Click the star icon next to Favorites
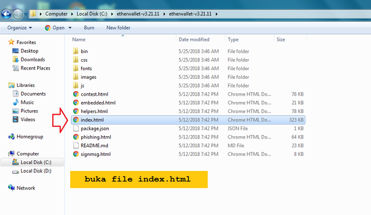Viewport: 371px width, 215px height. pyautogui.click(x=11, y=42)
